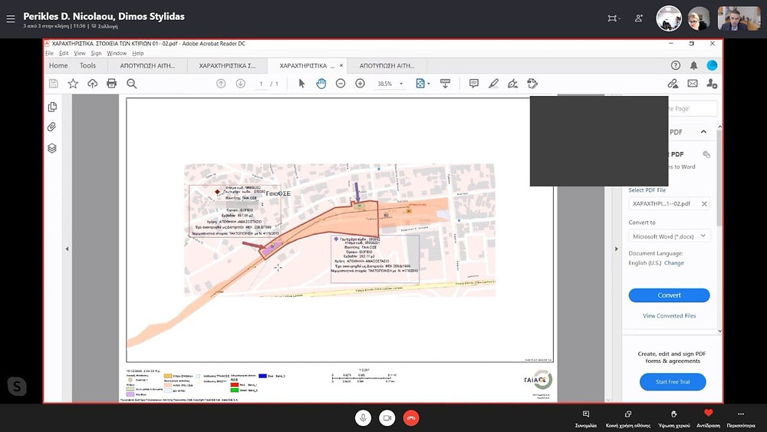Image resolution: width=767 pixels, height=432 pixels.
Task: Zoom out with the minus icon
Action: (341, 84)
